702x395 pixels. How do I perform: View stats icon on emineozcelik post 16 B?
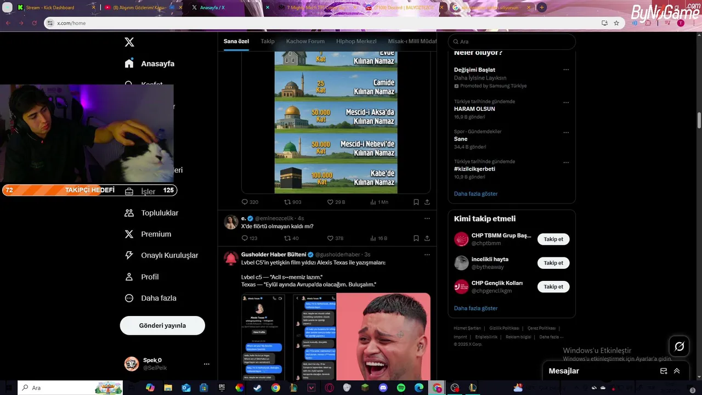pos(373,238)
